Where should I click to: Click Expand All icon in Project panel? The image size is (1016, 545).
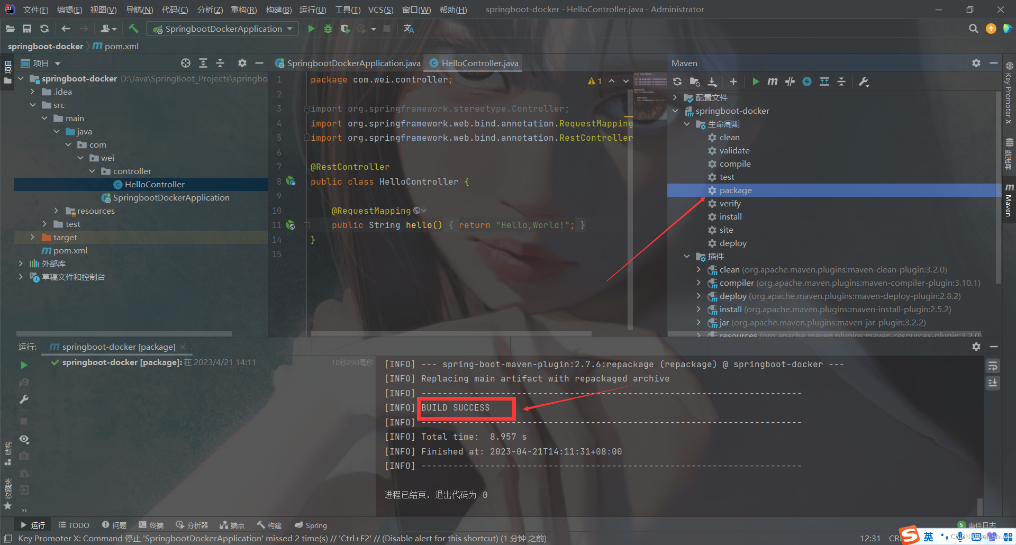pyautogui.click(x=203, y=63)
